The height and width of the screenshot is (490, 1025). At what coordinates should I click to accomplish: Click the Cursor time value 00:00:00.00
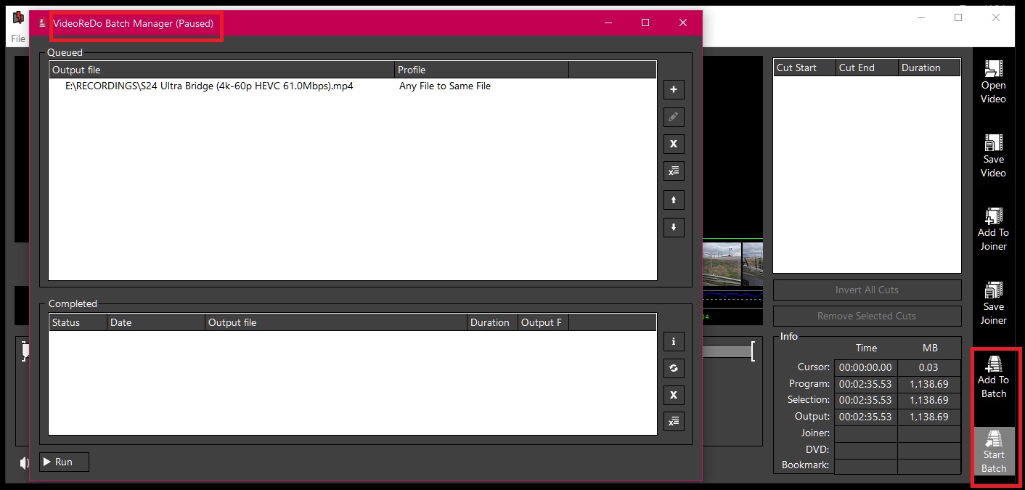865,367
